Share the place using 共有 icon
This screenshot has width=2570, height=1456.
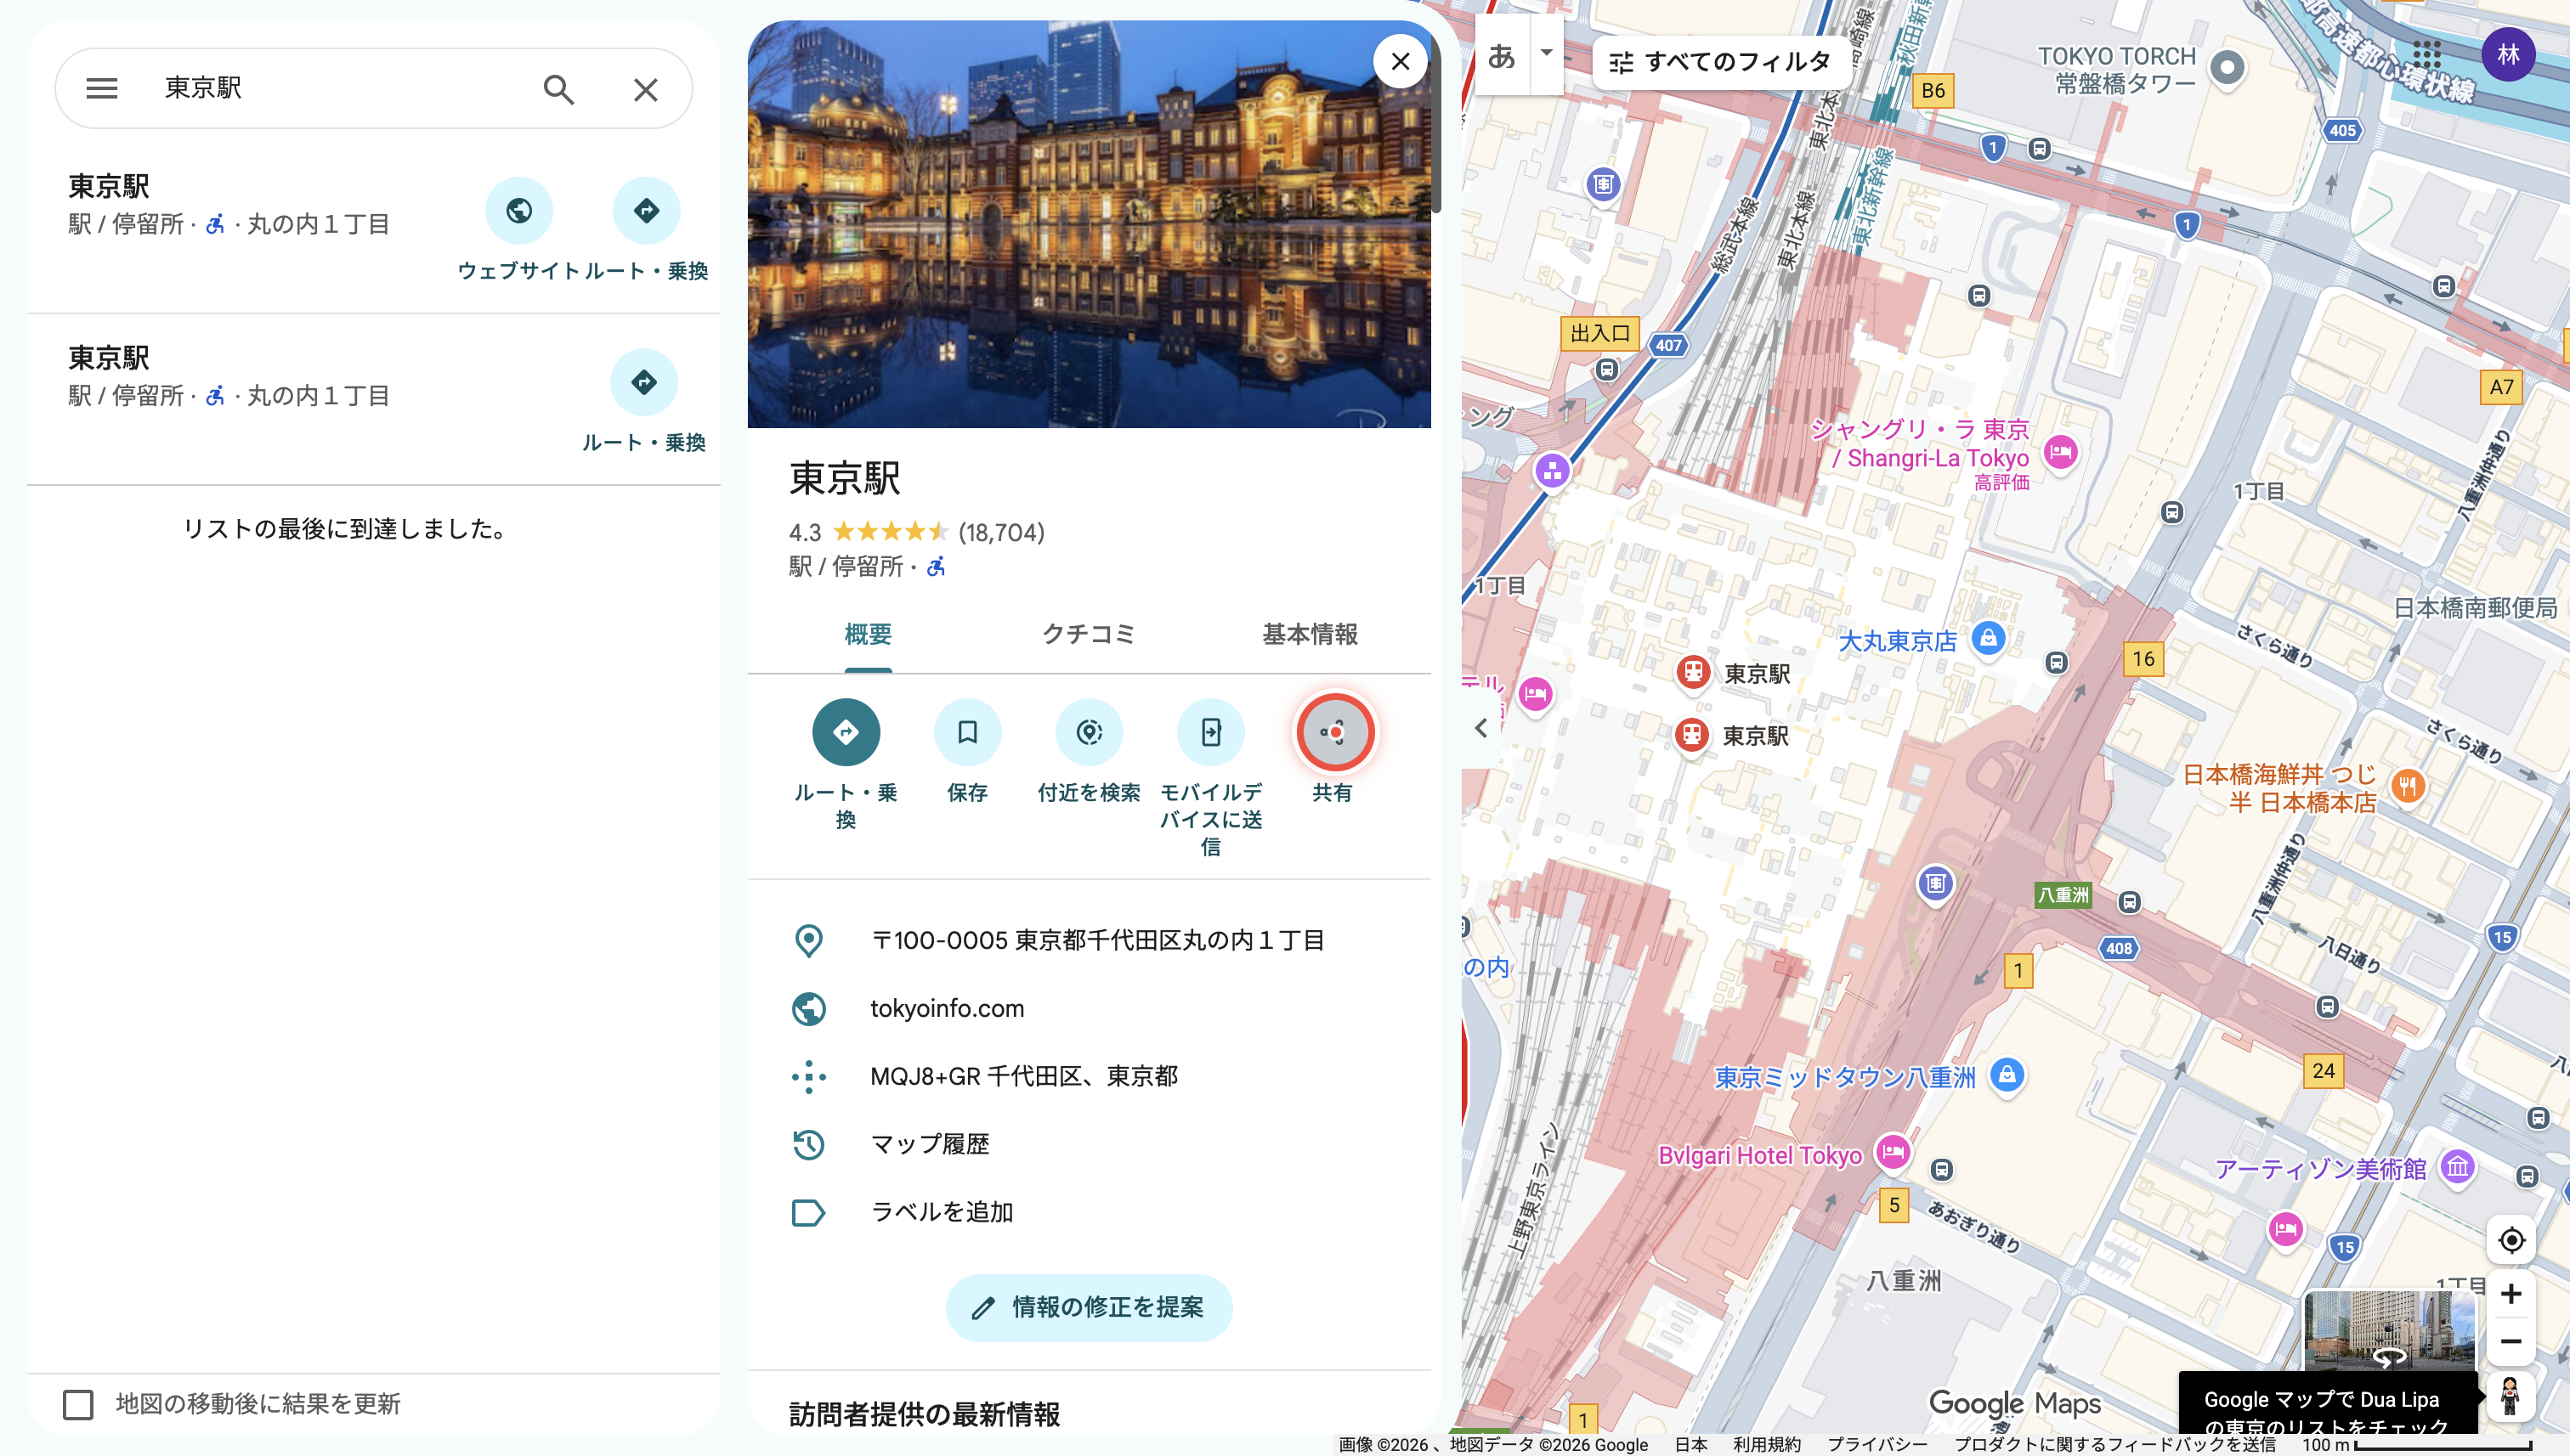coord(1333,732)
